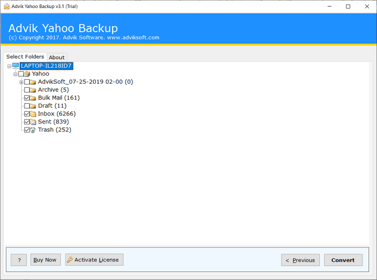
Task: Click the Yahoo mailbox folder icon
Action: point(27,74)
